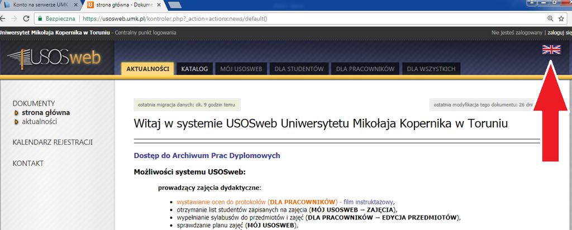Click the DOKUMENTY sidebar heading
This screenshot has width=572, height=230.
[34, 103]
